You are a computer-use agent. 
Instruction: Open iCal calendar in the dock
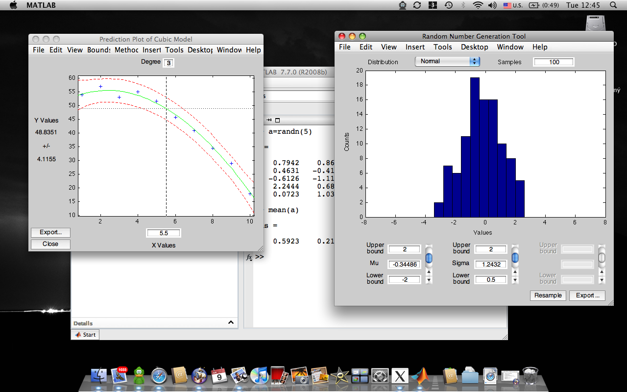click(219, 376)
